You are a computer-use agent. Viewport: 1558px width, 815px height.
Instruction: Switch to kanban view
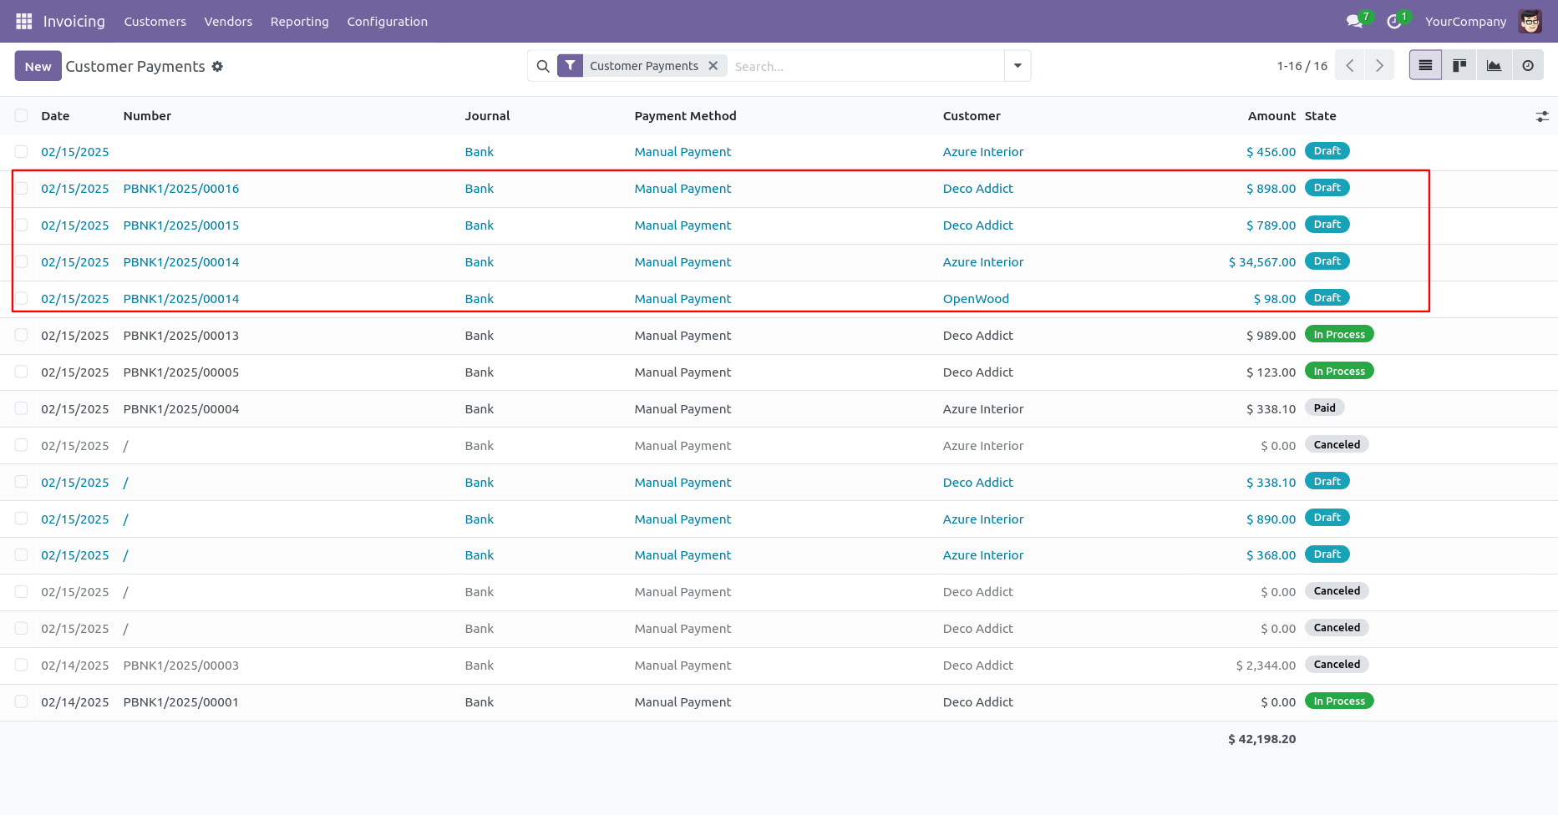[1459, 65]
